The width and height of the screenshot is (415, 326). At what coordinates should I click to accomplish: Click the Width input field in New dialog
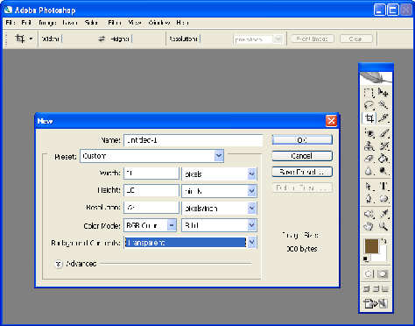(151, 174)
